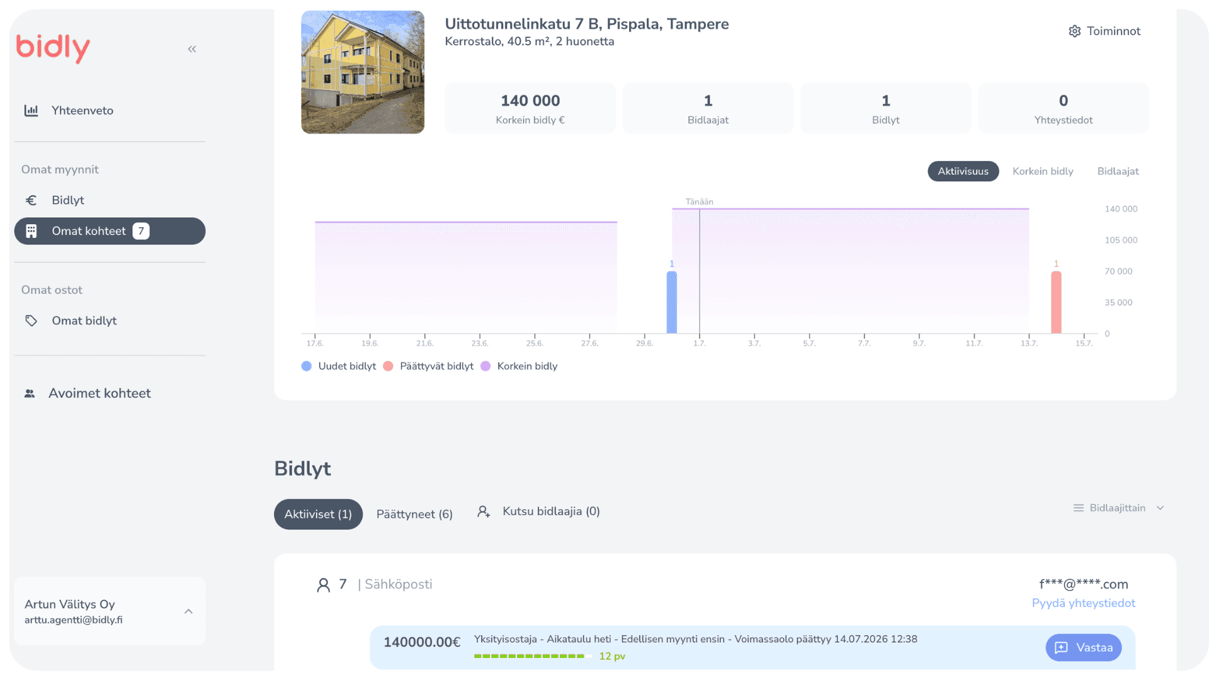
Task: Select Omat kohteet in sidebar
Action: pos(110,231)
